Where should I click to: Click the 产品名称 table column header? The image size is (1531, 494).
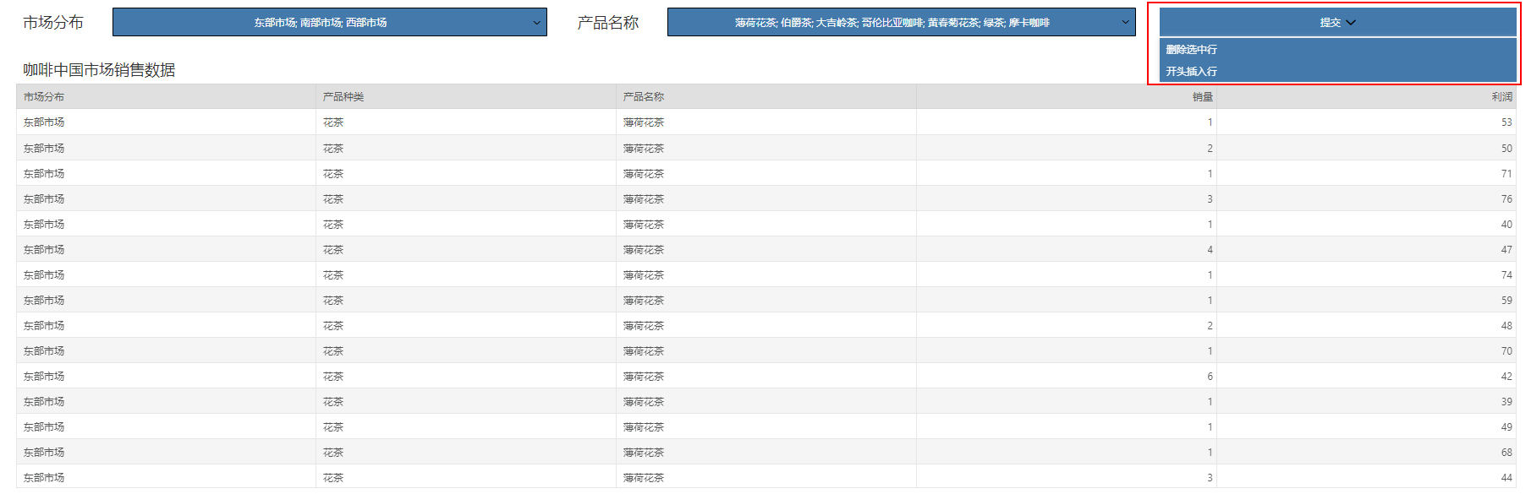pos(644,97)
